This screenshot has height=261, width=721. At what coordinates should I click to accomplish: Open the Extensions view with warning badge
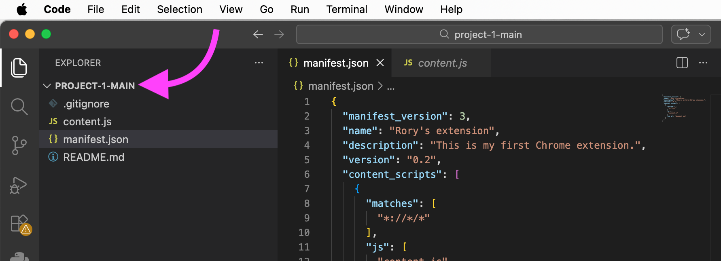coord(19,223)
